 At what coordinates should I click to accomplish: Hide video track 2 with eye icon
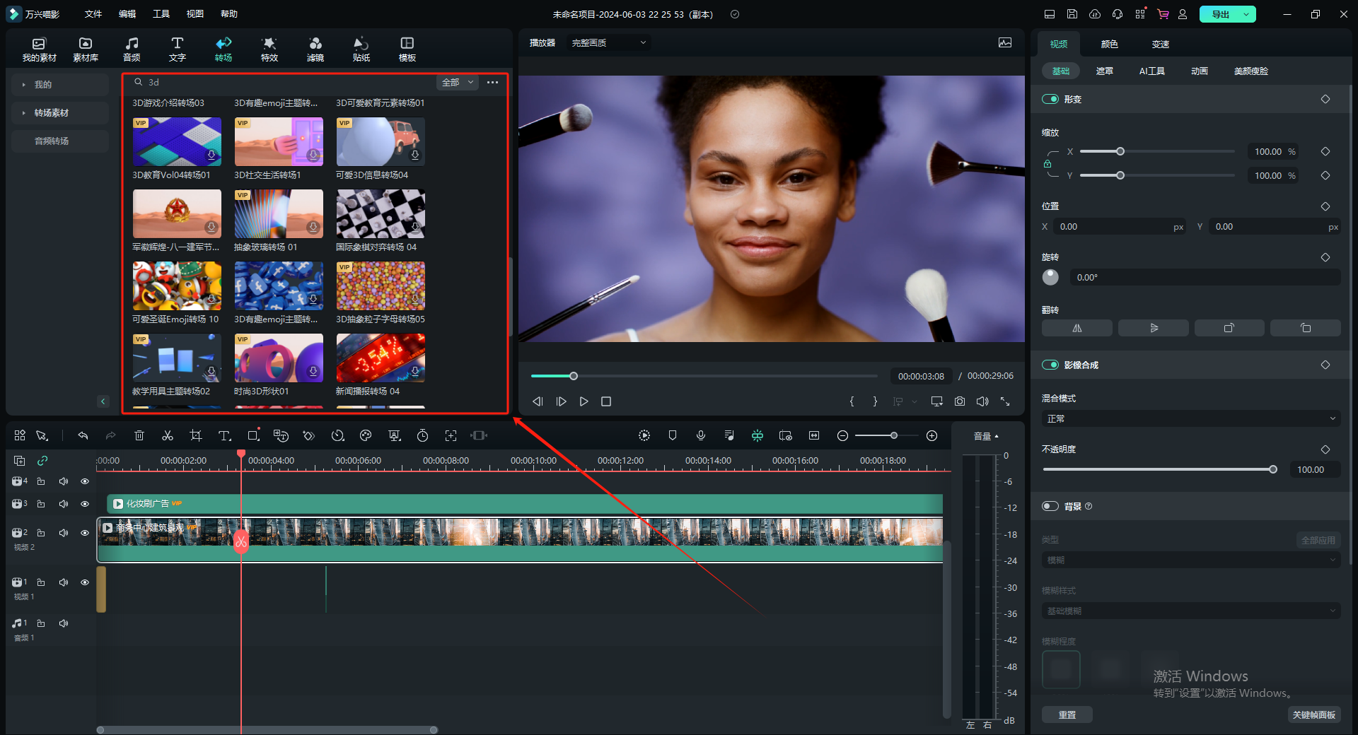[85, 533]
